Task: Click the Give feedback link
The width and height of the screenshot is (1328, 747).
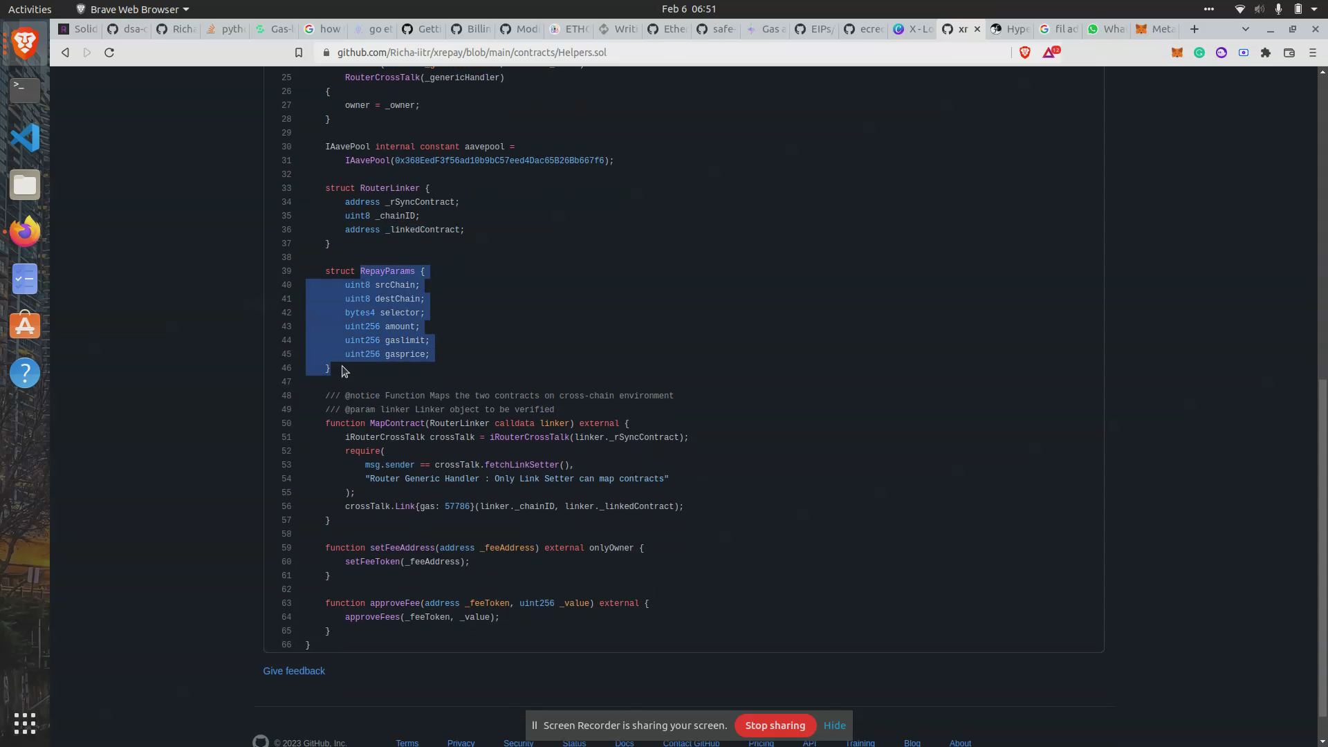Action: click(294, 671)
